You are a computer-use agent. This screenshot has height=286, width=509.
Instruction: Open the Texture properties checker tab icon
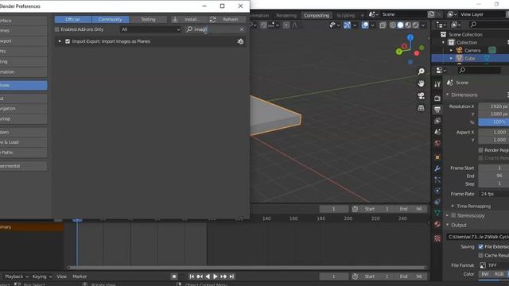pyautogui.click(x=437, y=238)
